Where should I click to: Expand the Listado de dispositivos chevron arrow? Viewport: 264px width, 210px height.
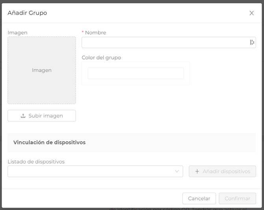pos(177,171)
